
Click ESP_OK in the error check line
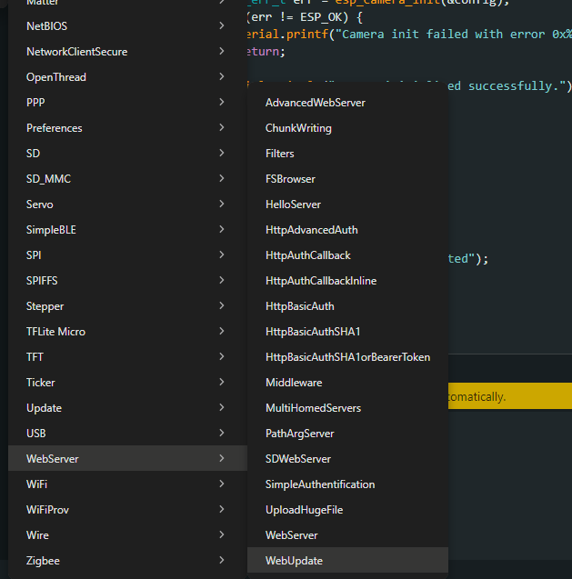point(321,17)
